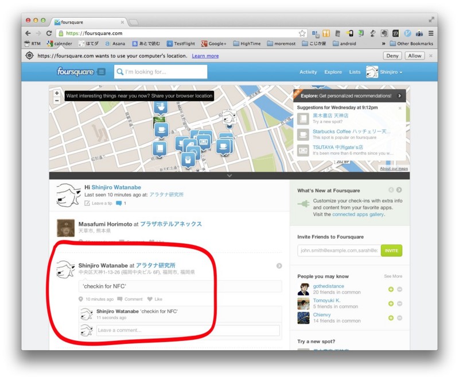The width and height of the screenshot is (459, 380).
Task: Open the gothedistance profile name
Action: [x=328, y=286]
